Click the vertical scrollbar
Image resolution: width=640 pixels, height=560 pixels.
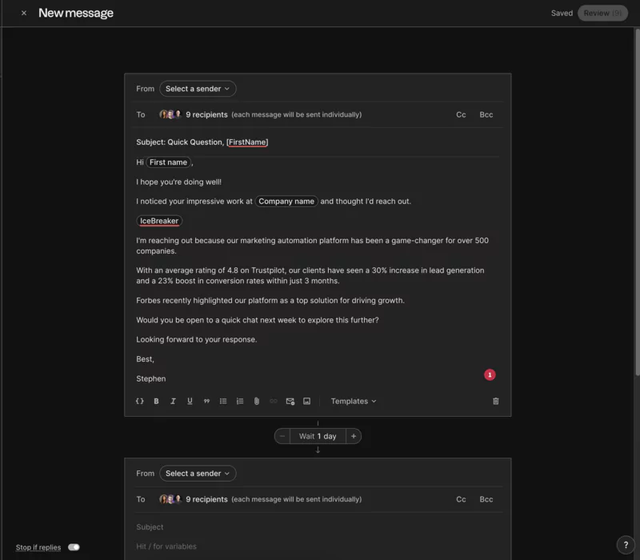click(x=637, y=202)
